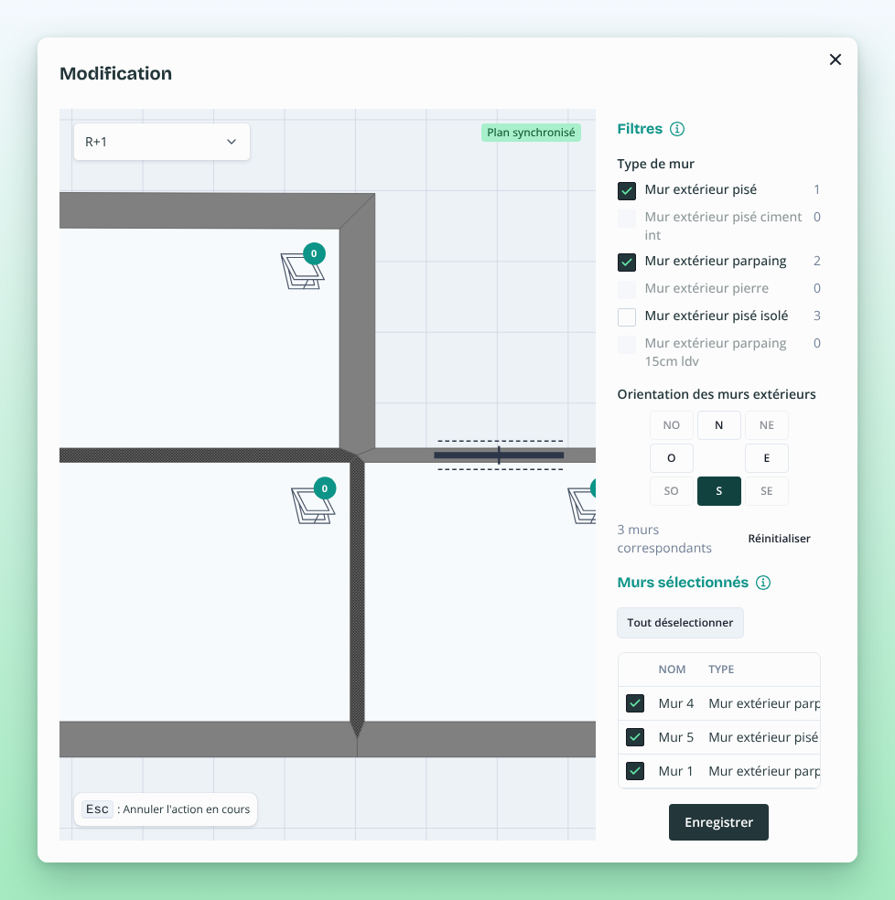Click the Filtres info icon
Viewport: 895px width, 900px height.
677,129
